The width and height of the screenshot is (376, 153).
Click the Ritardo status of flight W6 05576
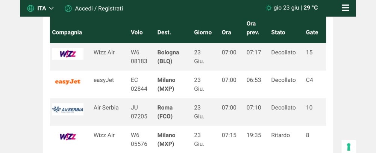pyautogui.click(x=280, y=135)
